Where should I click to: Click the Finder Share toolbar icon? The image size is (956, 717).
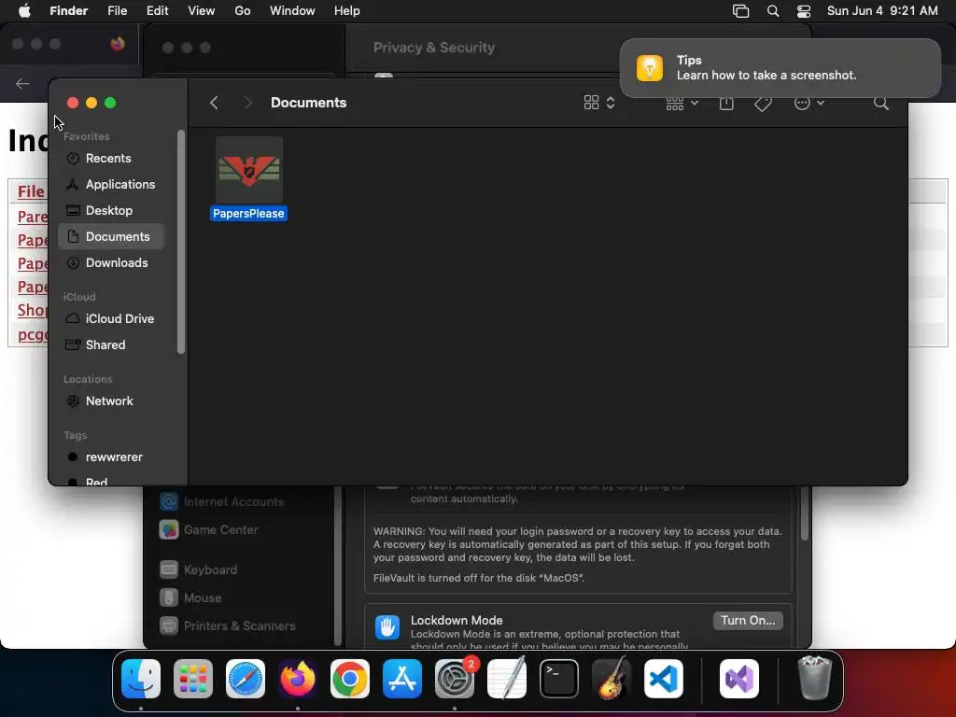(x=726, y=104)
